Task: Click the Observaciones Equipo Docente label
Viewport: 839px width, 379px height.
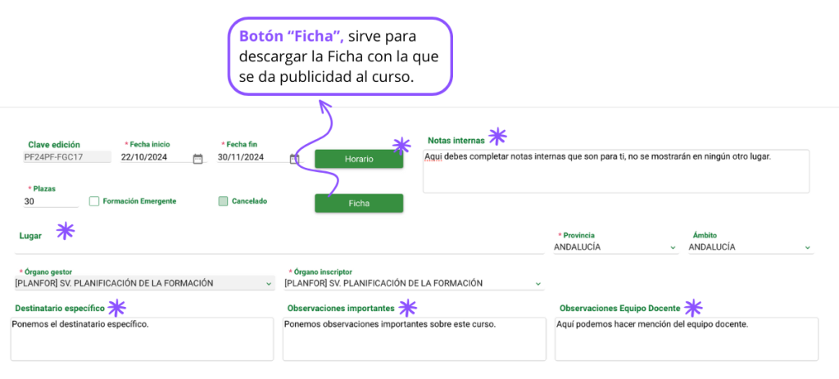Action: 620,309
